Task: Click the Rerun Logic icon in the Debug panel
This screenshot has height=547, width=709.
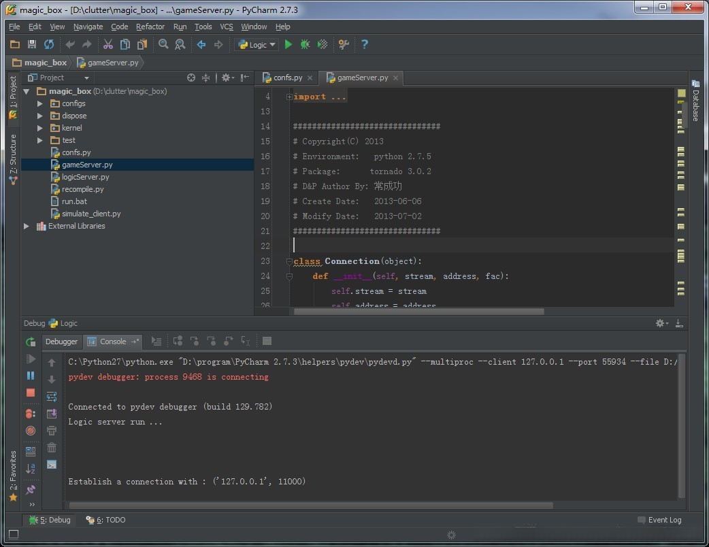Action: tap(31, 342)
